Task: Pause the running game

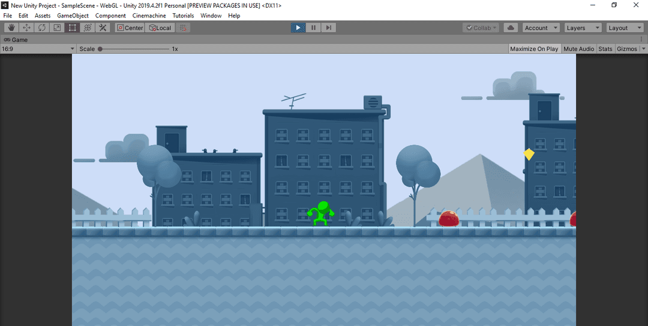Action: pyautogui.click(x=313, y=28)
